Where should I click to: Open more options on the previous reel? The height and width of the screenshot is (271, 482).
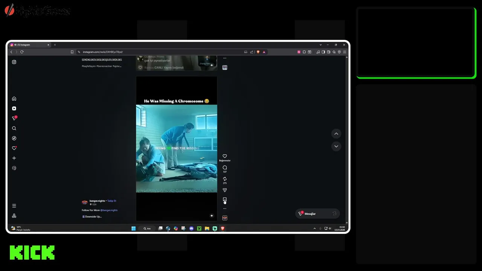pyautogui.click(x=225, y=58)
